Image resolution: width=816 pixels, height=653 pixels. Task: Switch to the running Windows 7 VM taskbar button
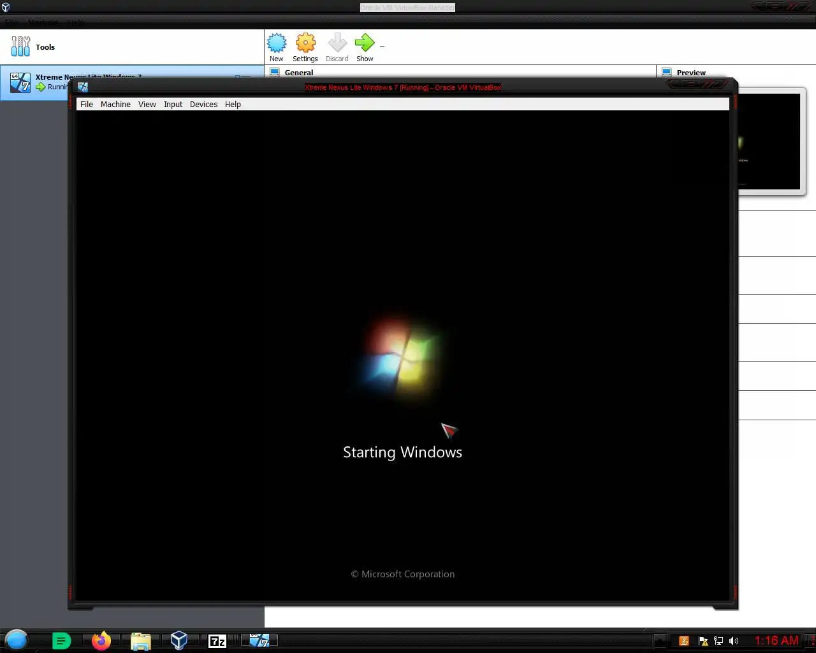pyautogui.click(x=259, y=640)
